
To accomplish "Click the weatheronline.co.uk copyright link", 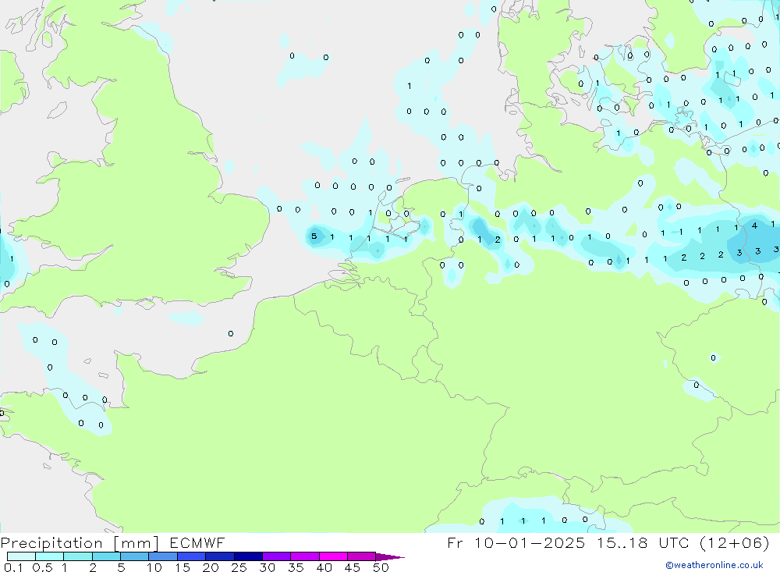I will [x=714, y=565].
